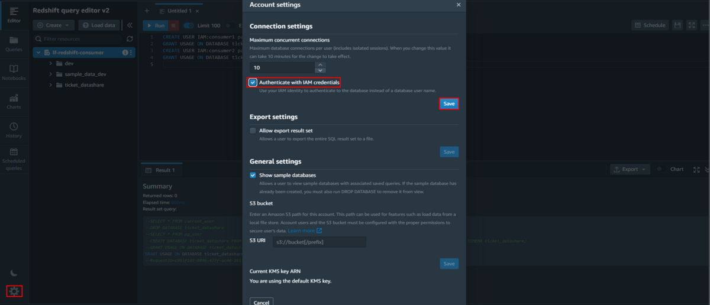Expand the dev database

point(51,63)
